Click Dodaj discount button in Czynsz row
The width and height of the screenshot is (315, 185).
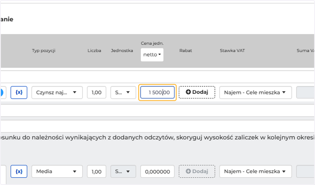197,92
